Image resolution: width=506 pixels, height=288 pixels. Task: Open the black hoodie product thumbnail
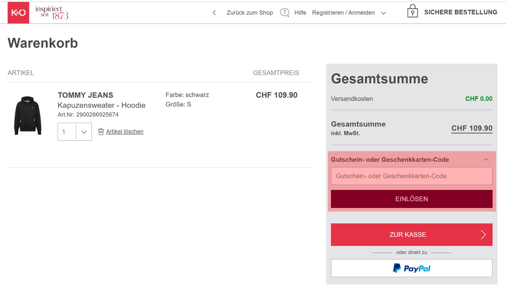coord(28,115)
